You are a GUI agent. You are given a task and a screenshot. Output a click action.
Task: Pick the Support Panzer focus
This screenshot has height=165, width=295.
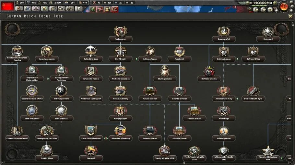(x=194, y=114)
